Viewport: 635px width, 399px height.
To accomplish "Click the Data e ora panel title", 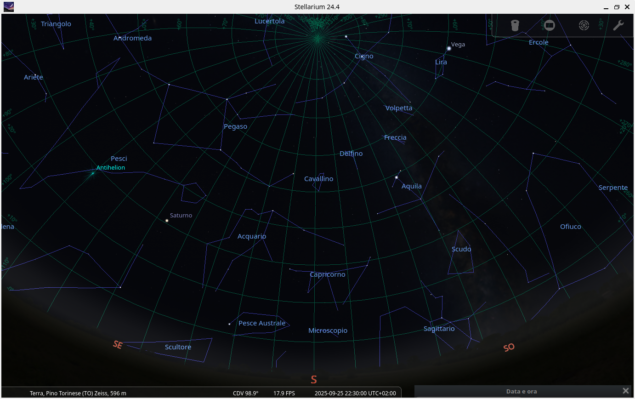I will (522, 391).
